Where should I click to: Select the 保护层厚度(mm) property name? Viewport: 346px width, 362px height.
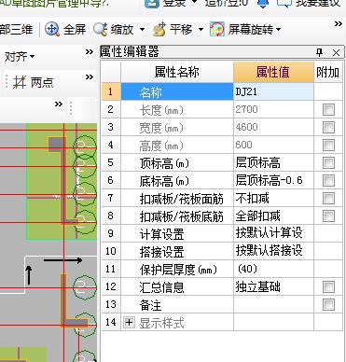click(177, 269)
